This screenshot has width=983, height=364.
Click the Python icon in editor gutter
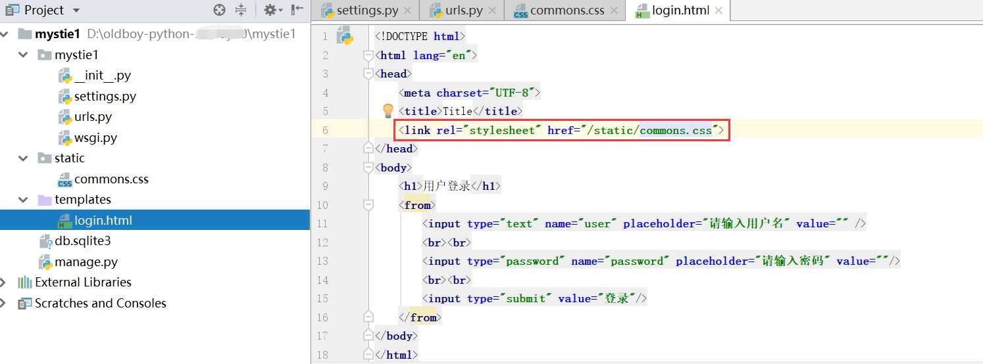click(x=345, y=35)
